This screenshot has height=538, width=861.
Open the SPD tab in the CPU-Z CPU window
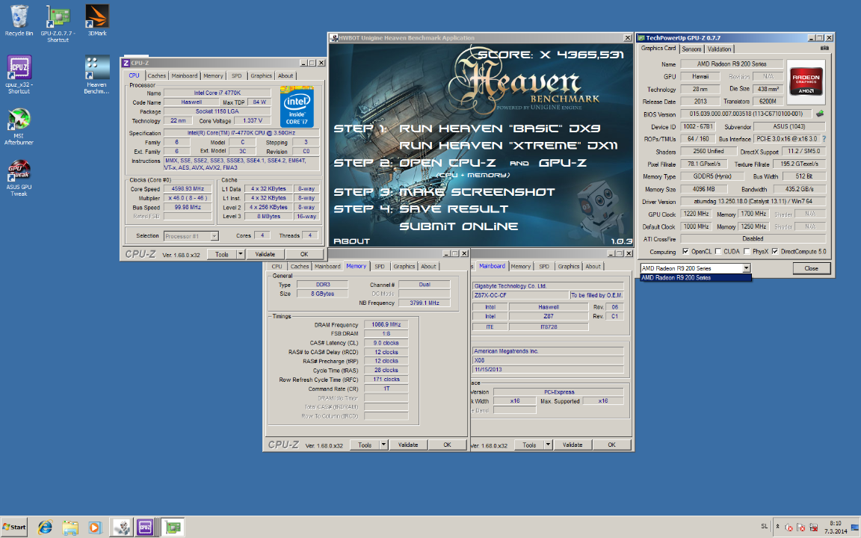(x=236, y=75)
